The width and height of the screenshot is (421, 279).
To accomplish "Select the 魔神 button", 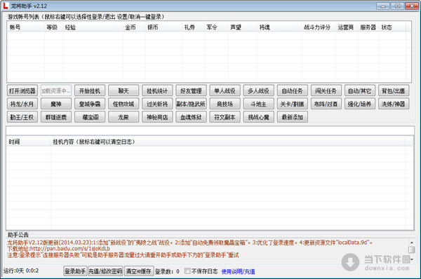I will [56, 104].
